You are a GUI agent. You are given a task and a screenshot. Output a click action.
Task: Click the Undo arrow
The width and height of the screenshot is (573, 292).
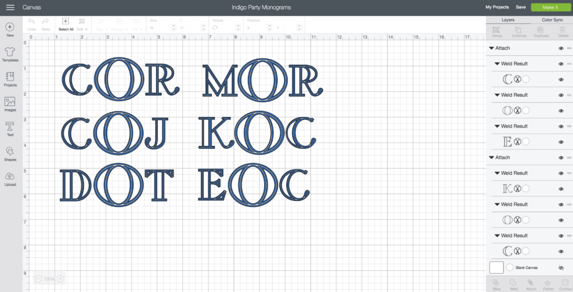click(31, 21)
